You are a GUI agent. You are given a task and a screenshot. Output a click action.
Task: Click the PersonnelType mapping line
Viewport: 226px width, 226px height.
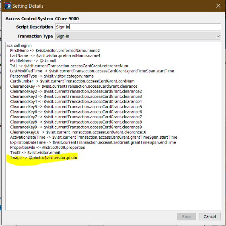pos(52,76)
